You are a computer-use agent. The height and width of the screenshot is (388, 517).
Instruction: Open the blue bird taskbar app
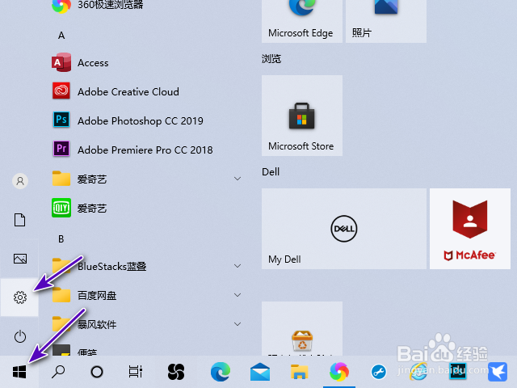[498, 372]
